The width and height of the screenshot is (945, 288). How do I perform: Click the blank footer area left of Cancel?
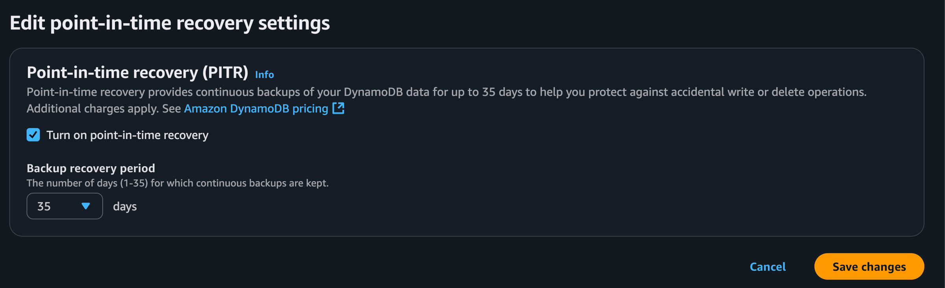coord(394,266)
